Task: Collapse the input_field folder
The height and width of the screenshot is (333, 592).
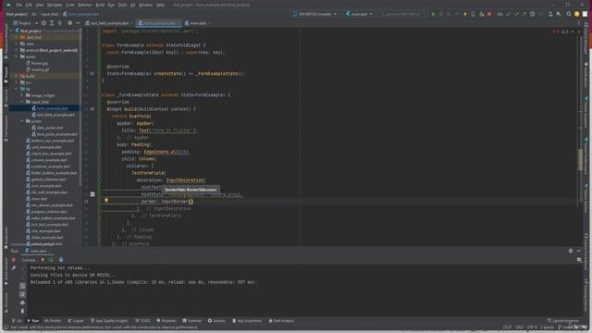Action: point(22,102)
